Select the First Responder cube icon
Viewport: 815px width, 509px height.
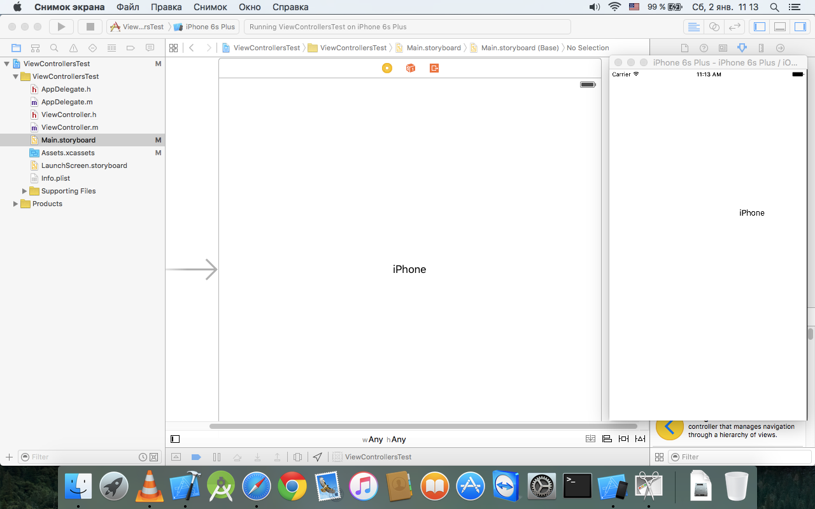click(411, 68)
